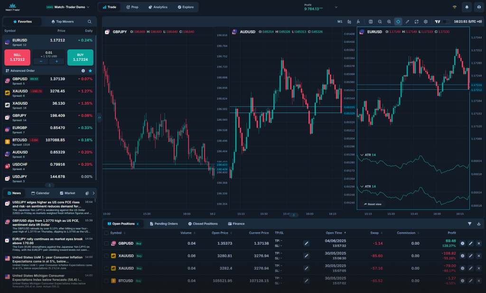Viewport: 486px width, 293px height.
Task: Open the fx indicators menu
Action: 358,22
